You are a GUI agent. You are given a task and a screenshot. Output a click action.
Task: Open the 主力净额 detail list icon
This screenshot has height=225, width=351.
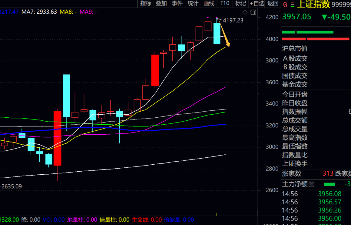click(312, 184)
